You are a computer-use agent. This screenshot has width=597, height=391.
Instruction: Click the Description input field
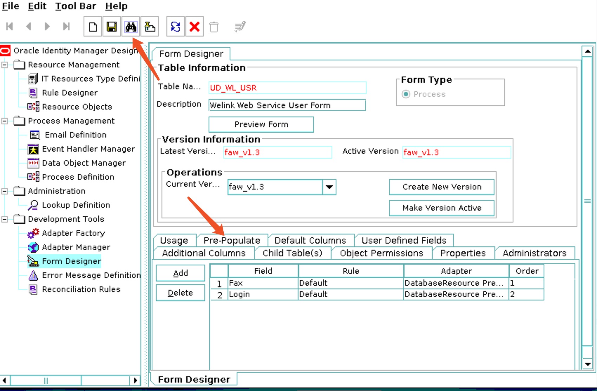287,105
